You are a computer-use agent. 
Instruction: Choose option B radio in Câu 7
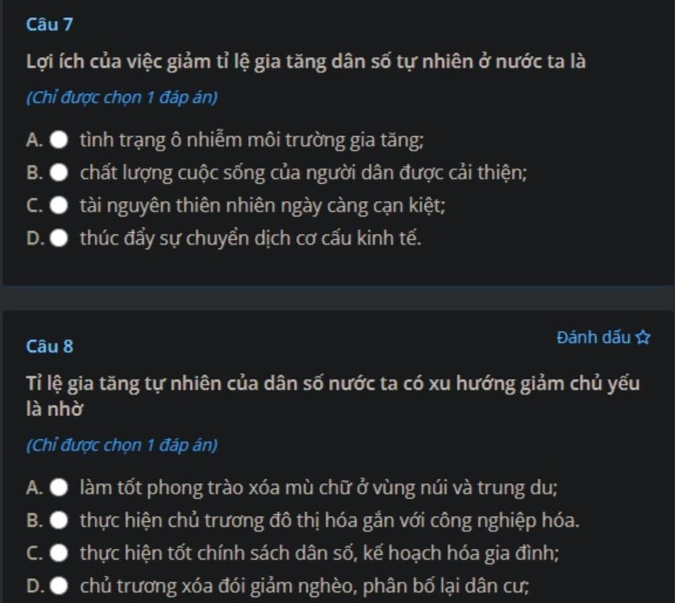coord(59,173)
